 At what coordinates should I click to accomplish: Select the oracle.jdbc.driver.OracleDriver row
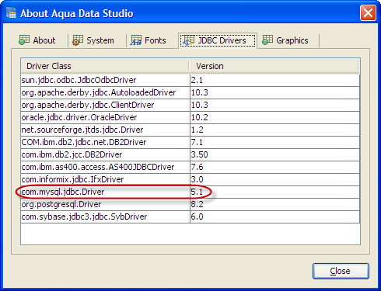[190, 117]
